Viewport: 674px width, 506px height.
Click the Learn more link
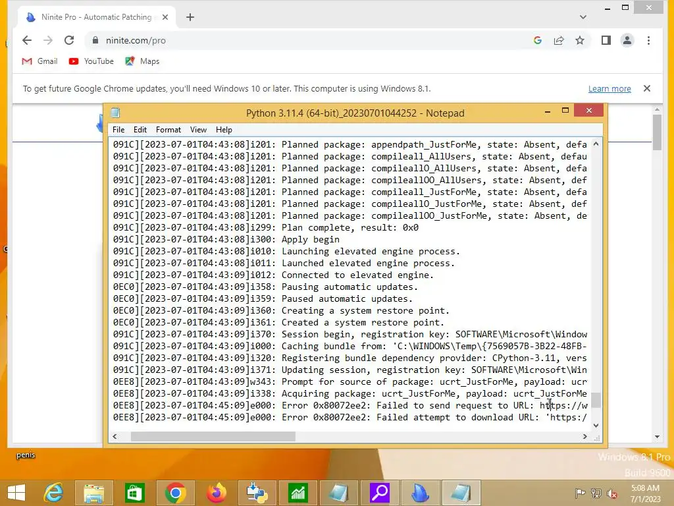(609, 89)
